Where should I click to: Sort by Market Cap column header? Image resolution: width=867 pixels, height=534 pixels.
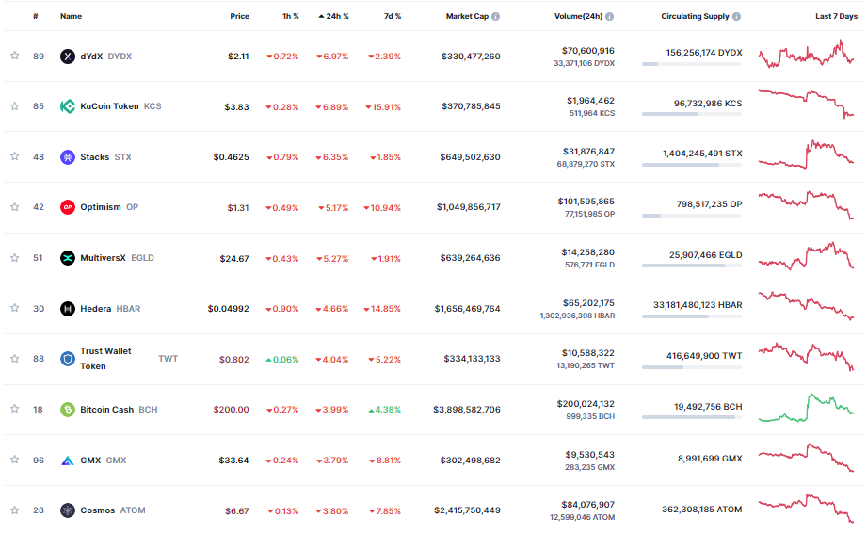[x=467, y=16]
